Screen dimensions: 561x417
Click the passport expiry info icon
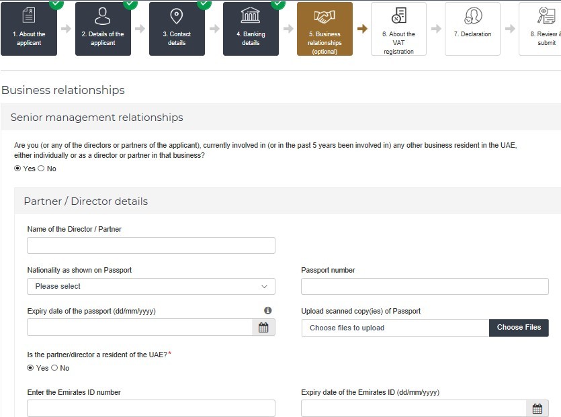pyautogui.click(x=267, y=310)
